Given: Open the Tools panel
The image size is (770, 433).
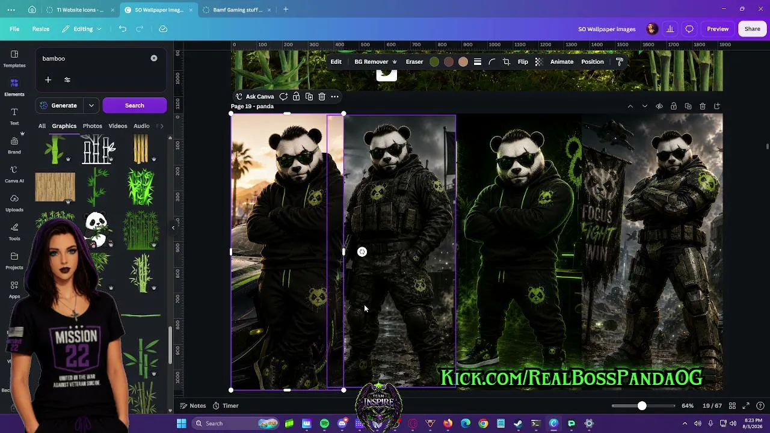Looking at the screenshot, I should point(14,232).
